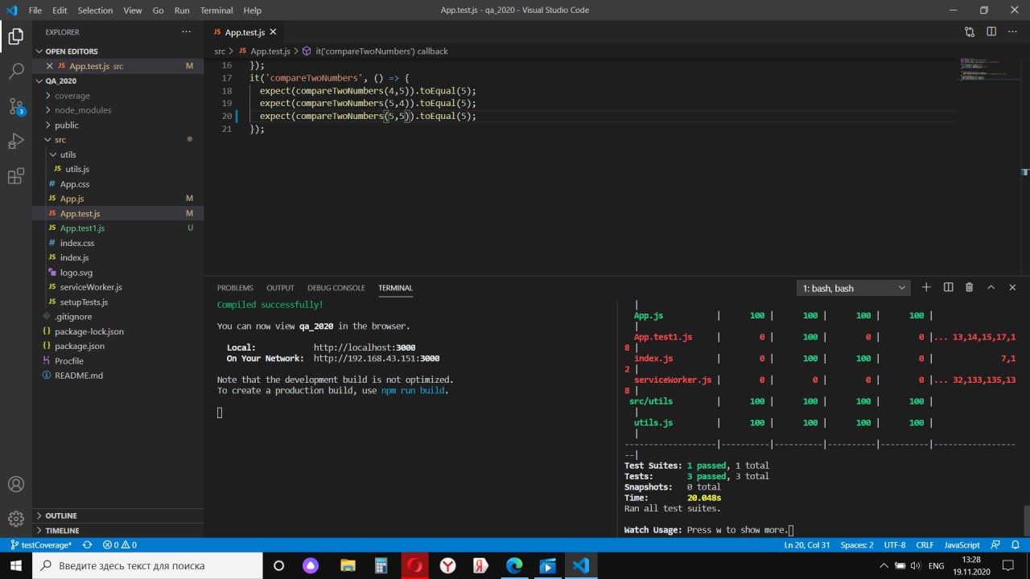Synchronize changes icon in status bar

coord(87,544)
